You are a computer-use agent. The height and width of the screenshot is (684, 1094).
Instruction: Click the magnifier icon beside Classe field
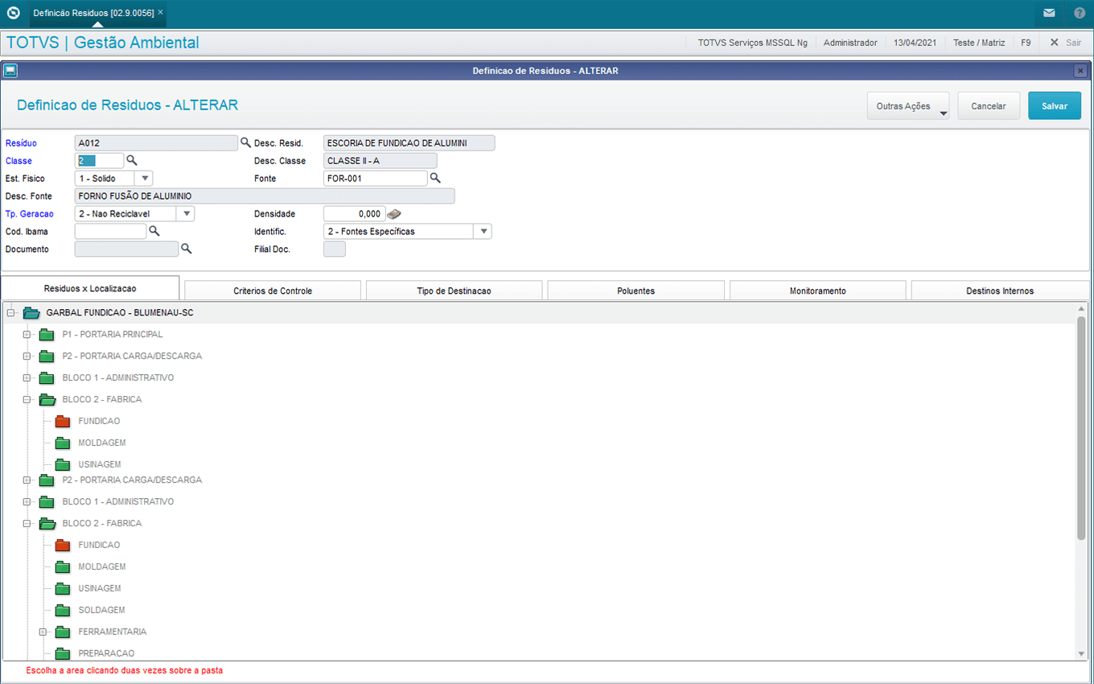point(132,161)
